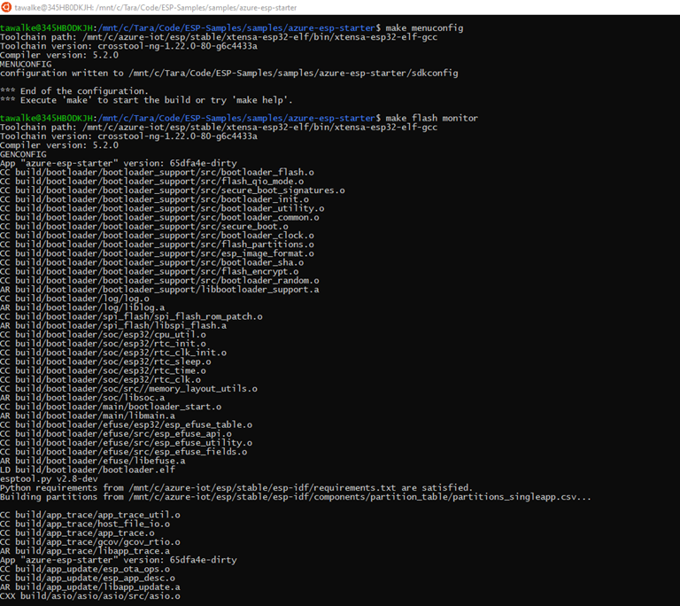The image size is (680, 606).
Task: Click the esp_app_desc.o build line
Action: point(88,579)
